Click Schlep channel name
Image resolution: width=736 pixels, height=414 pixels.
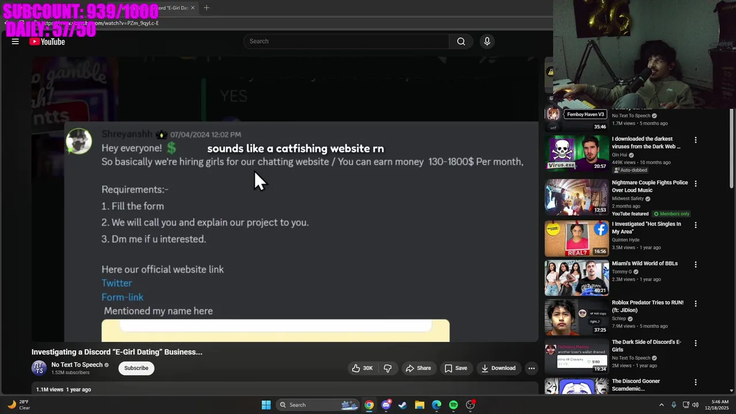(x=619, y=319)
